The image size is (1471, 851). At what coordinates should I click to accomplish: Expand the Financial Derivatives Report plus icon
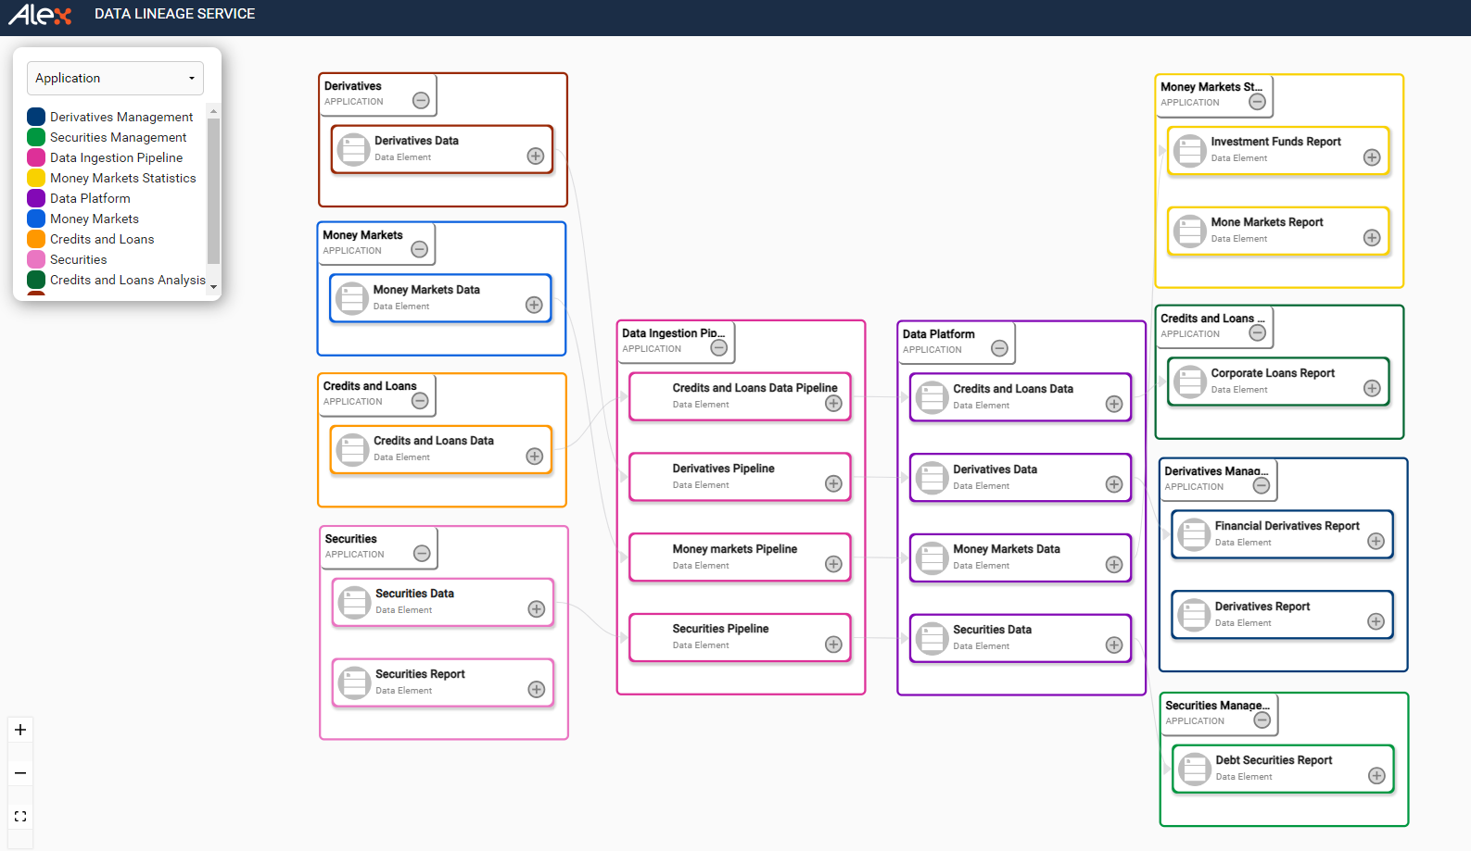click(x=1376, y=541)
